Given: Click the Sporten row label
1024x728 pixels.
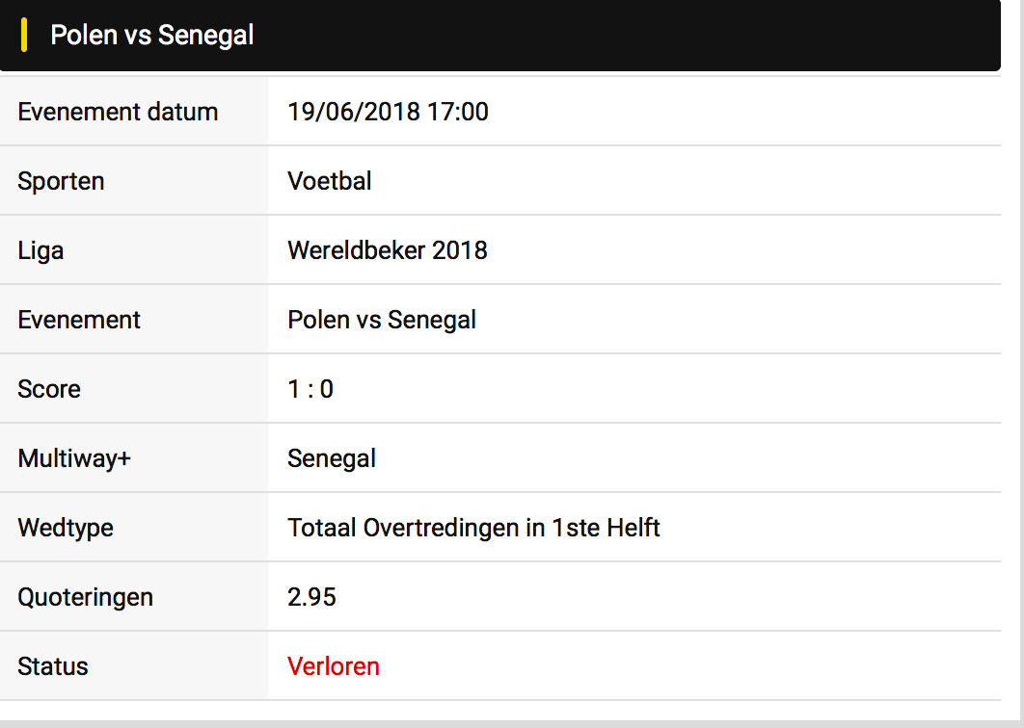Looking at the screenshot, I should (61, 181).
